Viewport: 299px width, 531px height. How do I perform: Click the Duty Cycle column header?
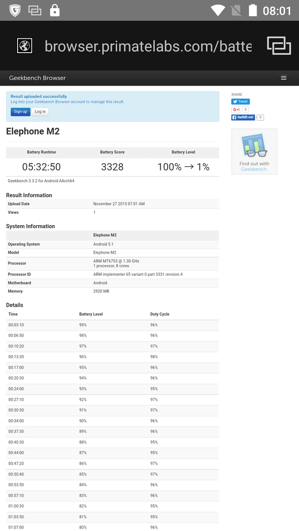pyautogui.click(x=159, y=314)
